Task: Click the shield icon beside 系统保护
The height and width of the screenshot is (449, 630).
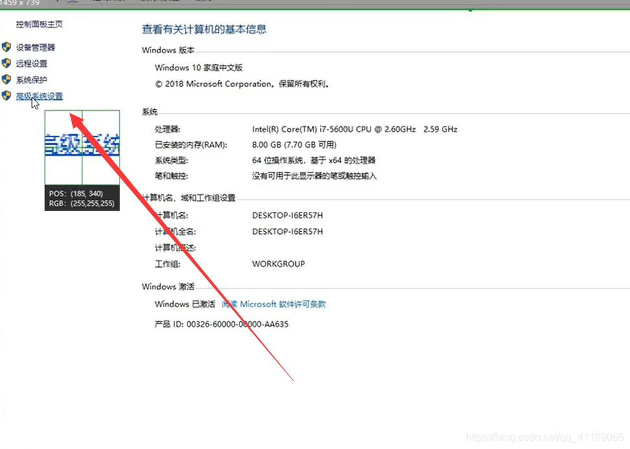Action: coord(6,80)
